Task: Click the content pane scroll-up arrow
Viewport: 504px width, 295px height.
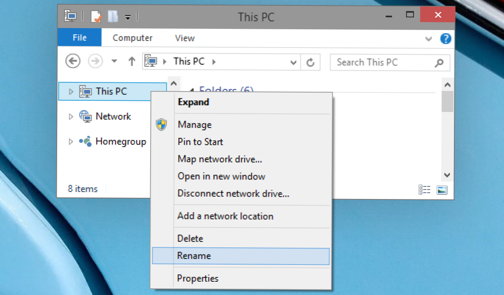Action: pyautogui.click(x=448, y=85)
